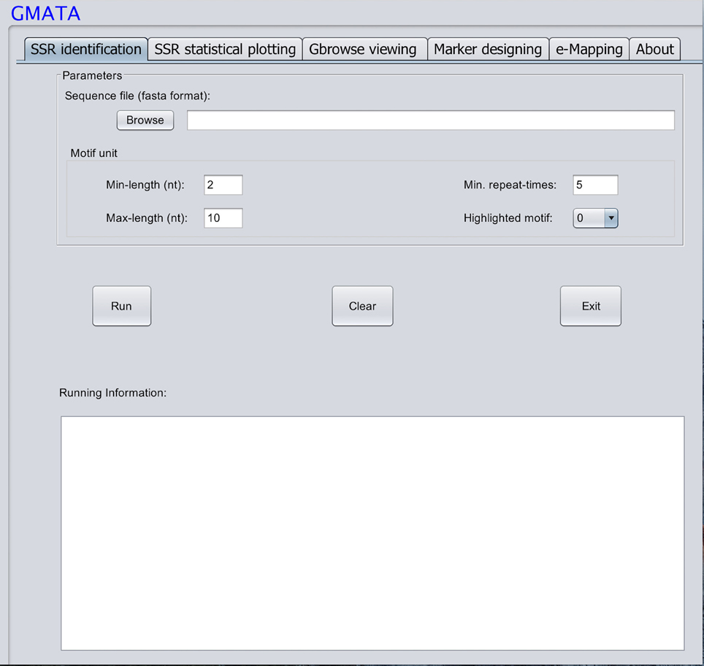Click inside the Running Information output area

(372, 533)
